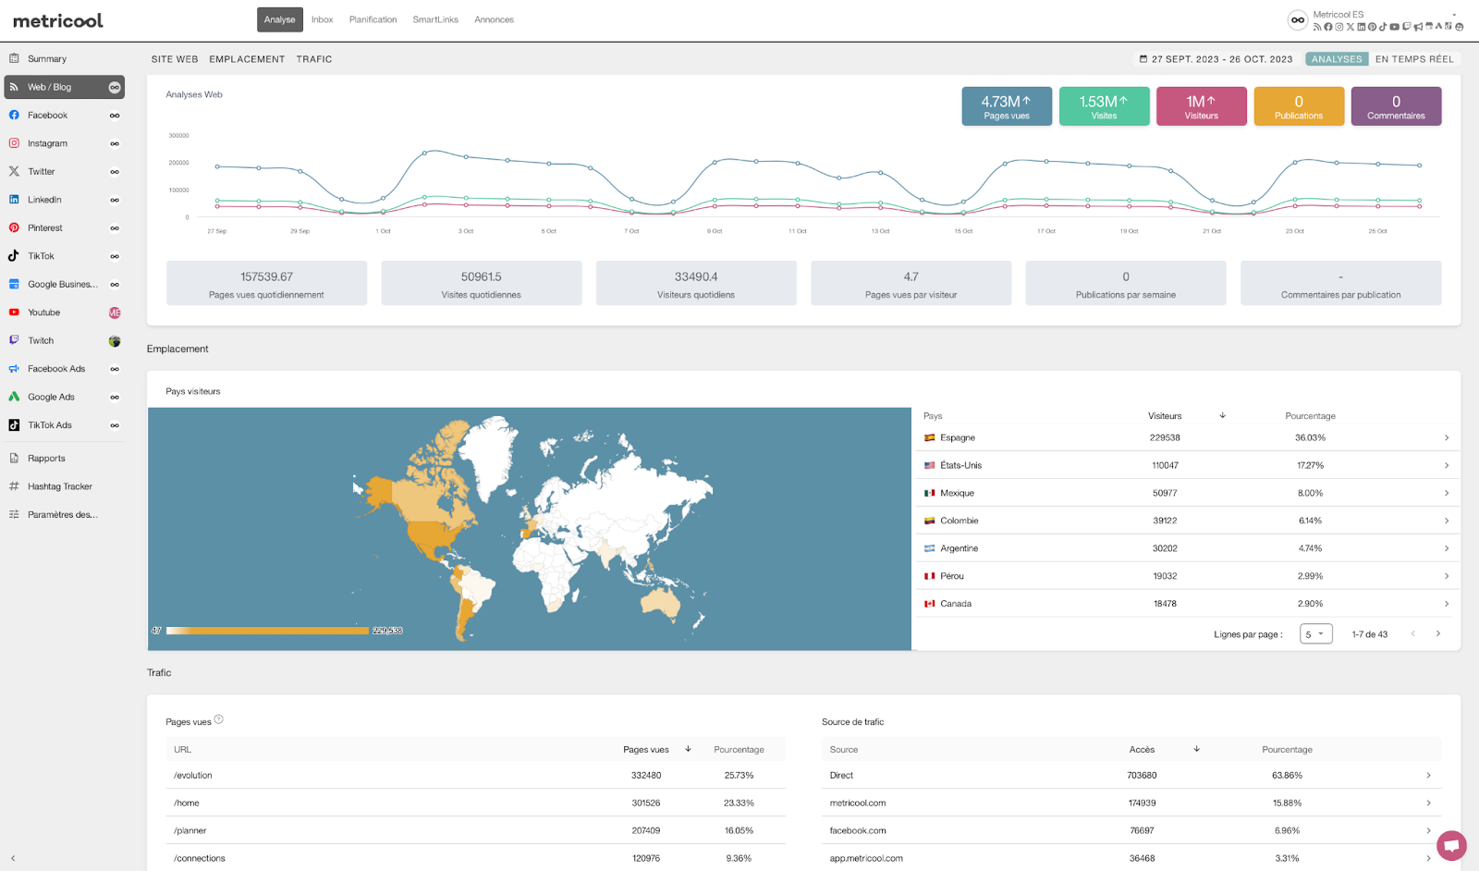1479x871 pixels.
Task: Open Google Ads sidebar entry
Action: coord(64,397)
